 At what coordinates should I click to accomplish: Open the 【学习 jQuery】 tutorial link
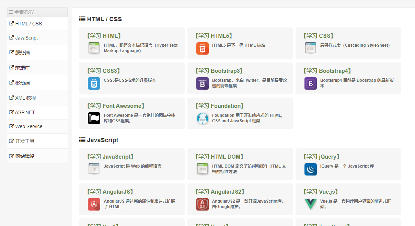(322, 157)
